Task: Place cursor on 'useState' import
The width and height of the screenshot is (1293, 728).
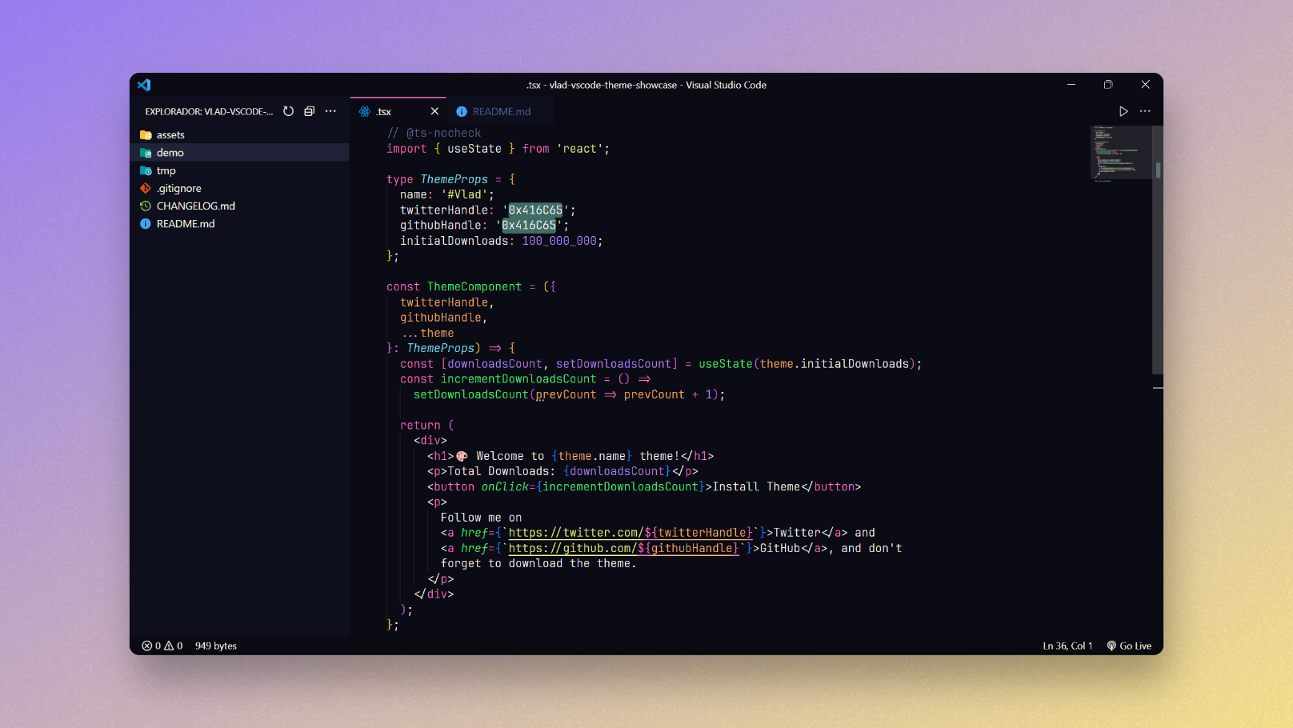Action: [474, 149]
